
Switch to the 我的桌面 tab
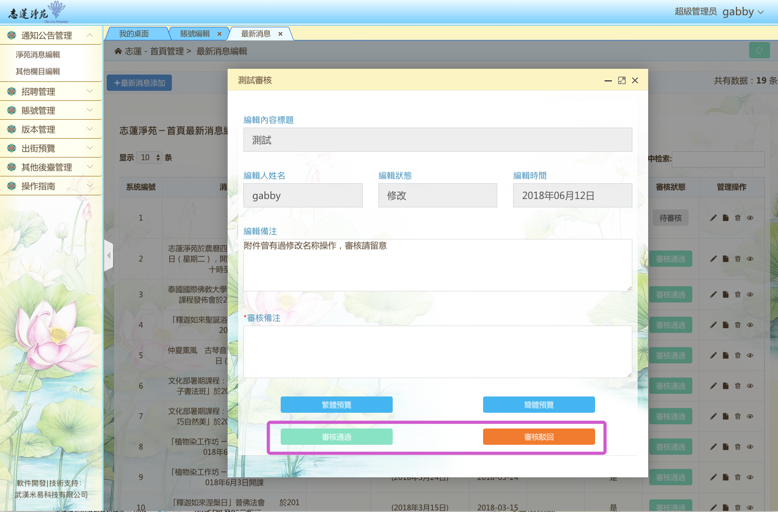134,34
